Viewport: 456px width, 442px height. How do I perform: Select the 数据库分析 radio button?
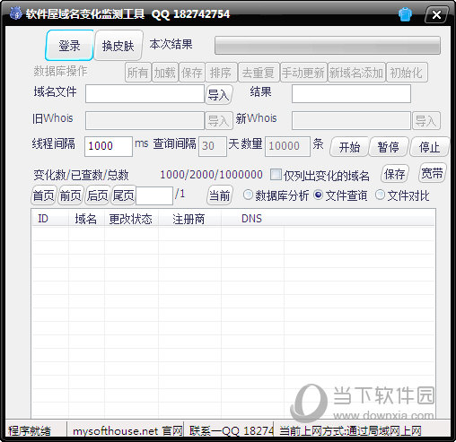pos(248,195)
